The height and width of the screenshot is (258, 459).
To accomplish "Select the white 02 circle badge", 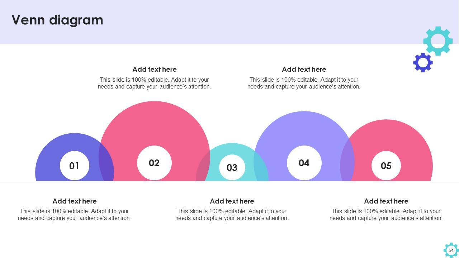I will tap(154, 163).
